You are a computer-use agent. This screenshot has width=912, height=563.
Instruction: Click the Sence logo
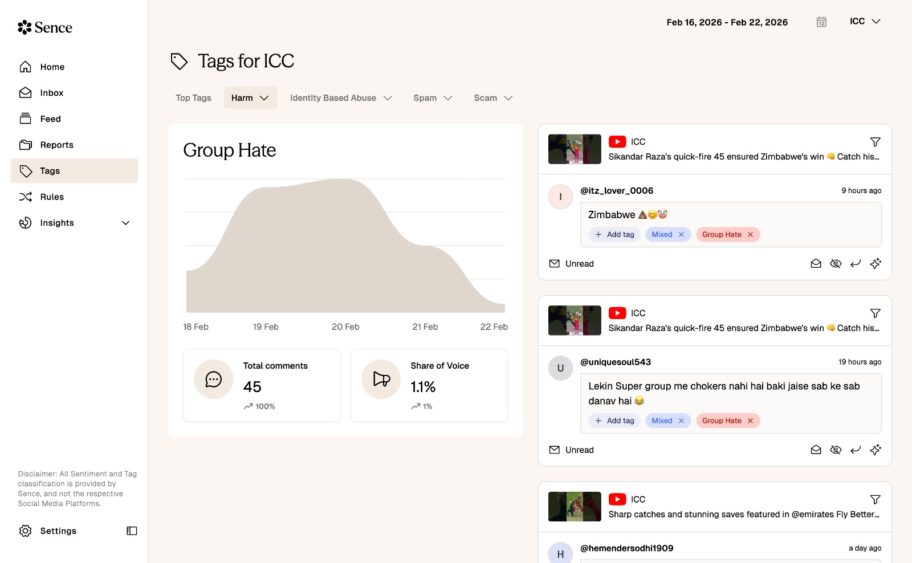click(x=45, y=27)
